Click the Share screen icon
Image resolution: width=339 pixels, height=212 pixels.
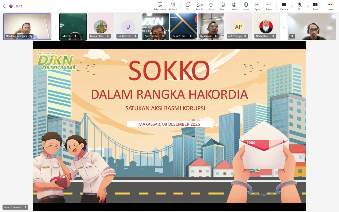[315, 6]
